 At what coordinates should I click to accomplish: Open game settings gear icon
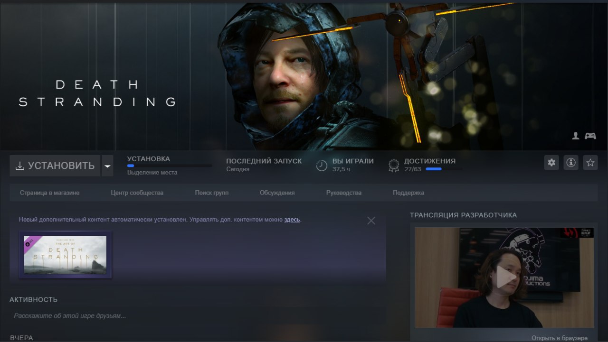(551, 163)
